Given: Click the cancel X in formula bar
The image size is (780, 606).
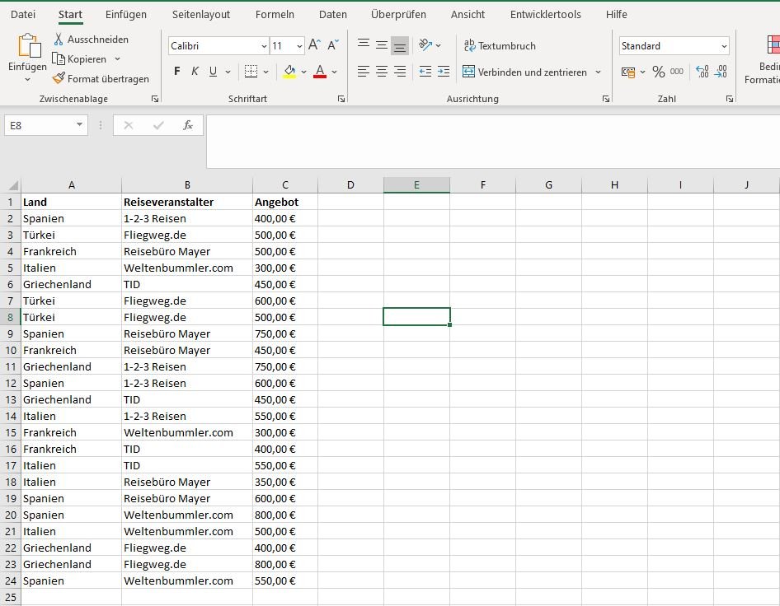Looking at the screenshot, I should [x=129, y=125].
